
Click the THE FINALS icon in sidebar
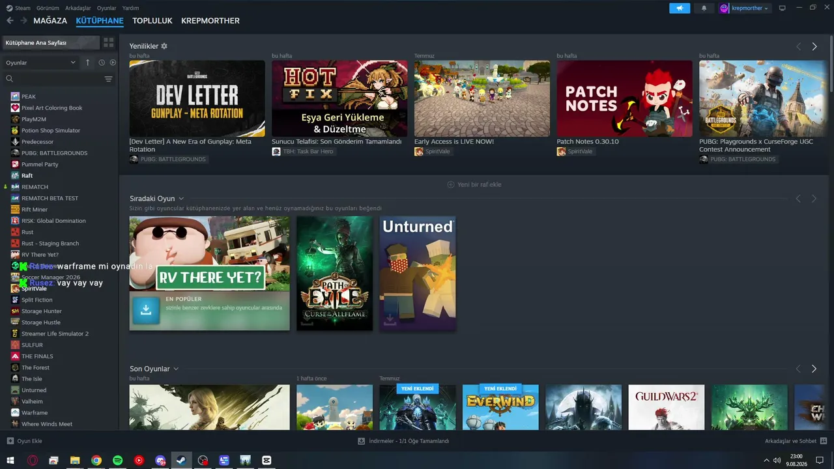[x=15, y=356]
